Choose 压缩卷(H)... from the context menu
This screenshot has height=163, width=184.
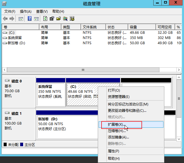[116, 131]
